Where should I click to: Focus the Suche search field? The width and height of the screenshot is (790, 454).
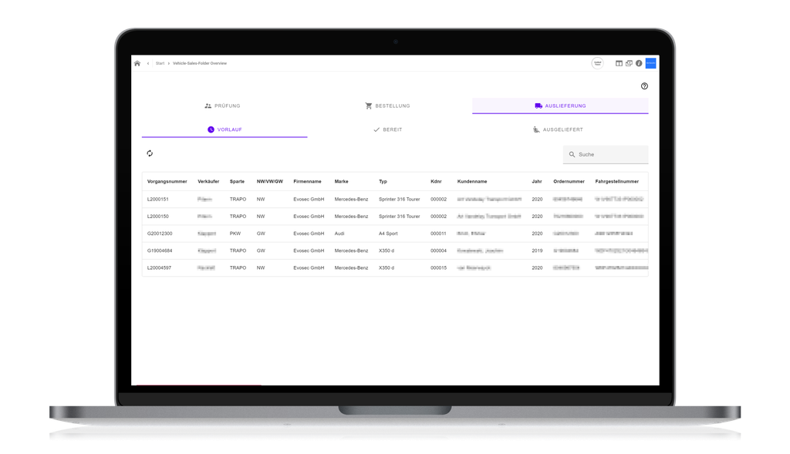(x=606, y=154)
